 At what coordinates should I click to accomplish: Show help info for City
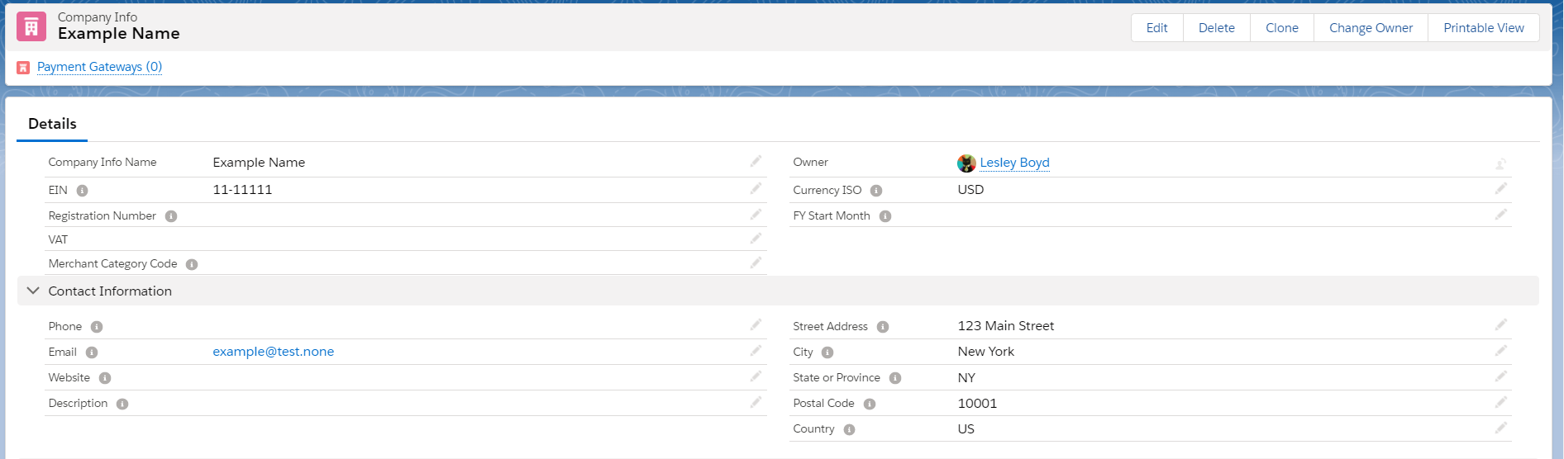827,353
